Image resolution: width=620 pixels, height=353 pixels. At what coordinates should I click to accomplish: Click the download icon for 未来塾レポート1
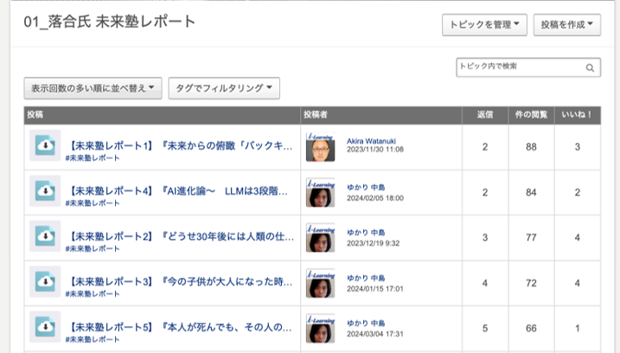[x=45, y=146]
